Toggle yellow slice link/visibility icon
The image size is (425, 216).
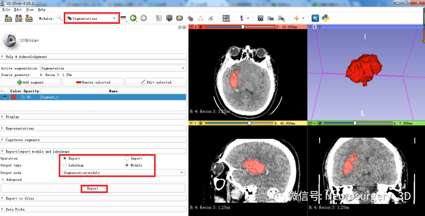pyautogui.click(x=200, y=123)
